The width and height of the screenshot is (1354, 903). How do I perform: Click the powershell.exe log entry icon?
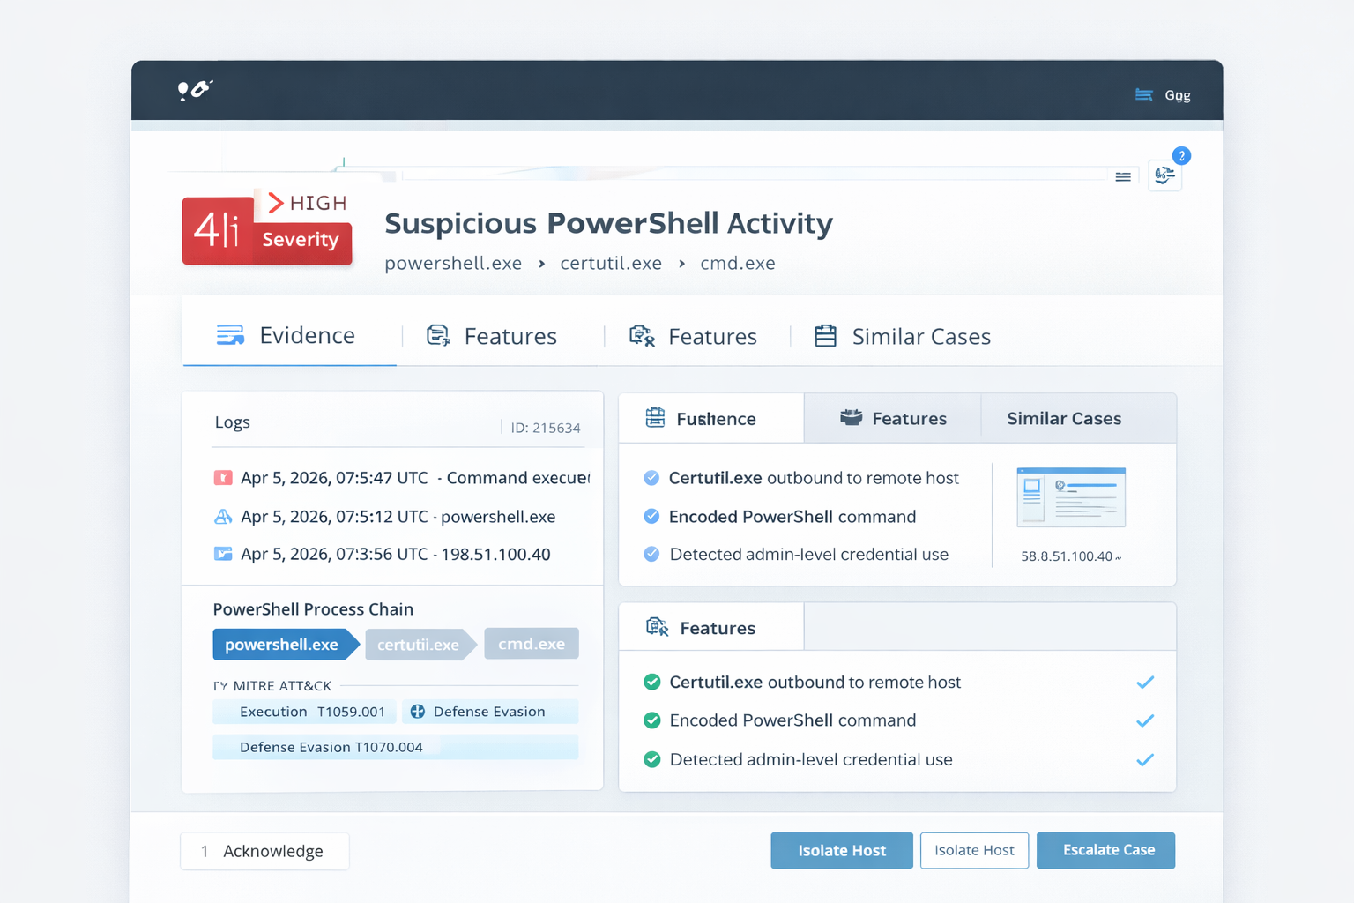pos(223,517)
